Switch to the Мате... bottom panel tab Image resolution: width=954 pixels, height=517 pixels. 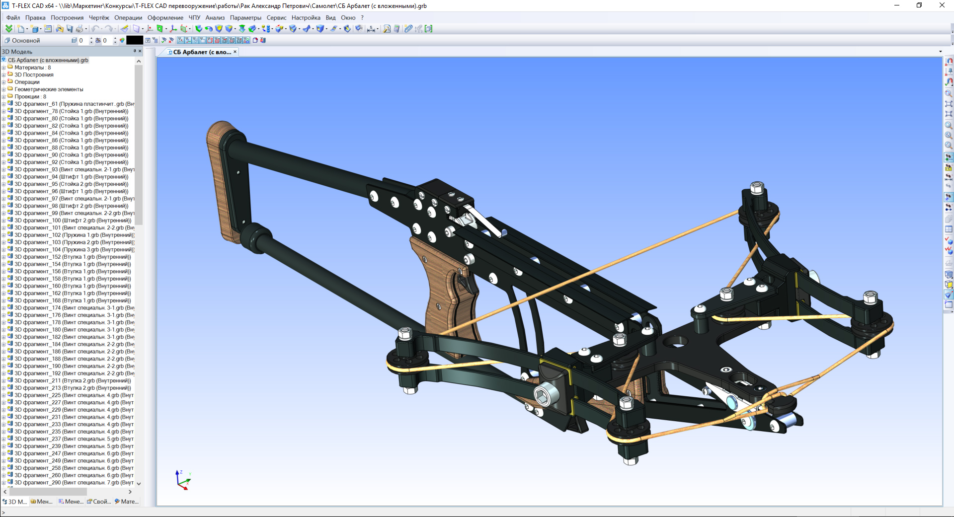[x=127, y=502]
